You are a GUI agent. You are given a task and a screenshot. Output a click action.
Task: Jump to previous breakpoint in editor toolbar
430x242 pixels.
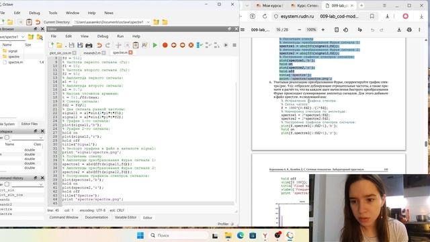point(173,45)
